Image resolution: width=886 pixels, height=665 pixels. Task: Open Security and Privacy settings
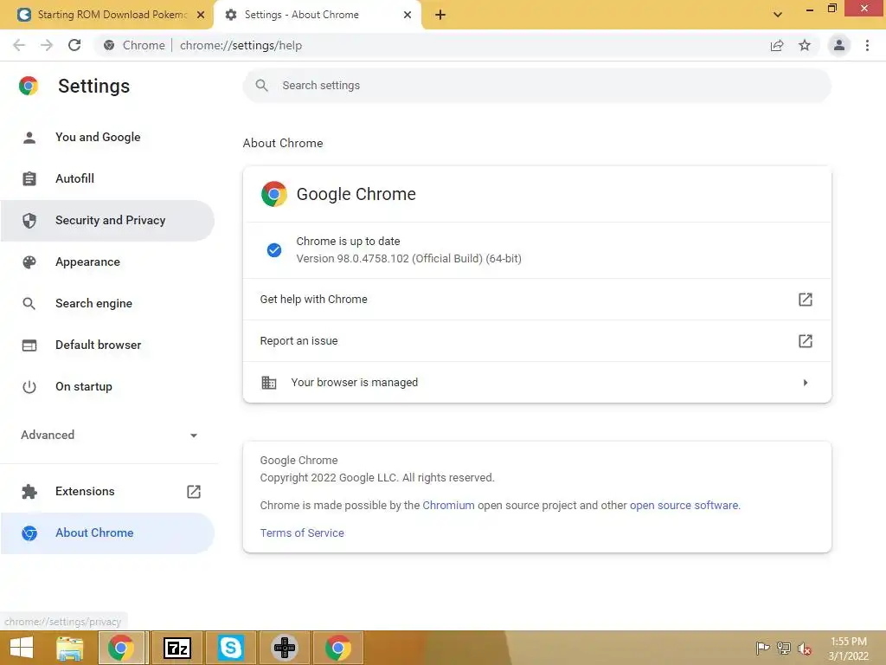click(107, 221)
